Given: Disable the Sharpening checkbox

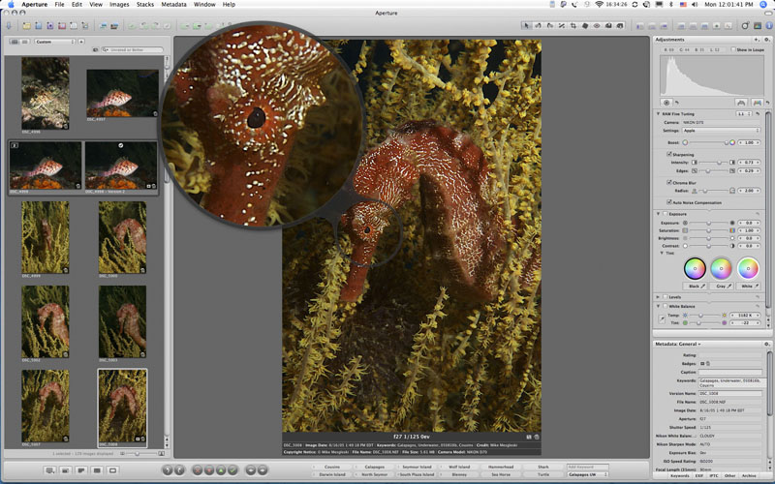Looking at the screenshot, I should click(x=668, y=153).
